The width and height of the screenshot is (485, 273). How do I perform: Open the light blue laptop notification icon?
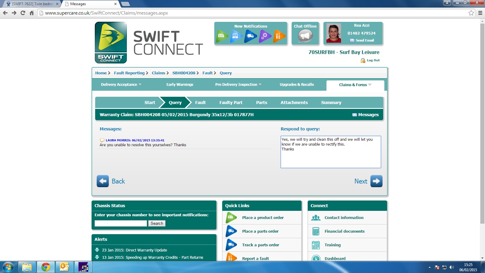click(236, 36)
